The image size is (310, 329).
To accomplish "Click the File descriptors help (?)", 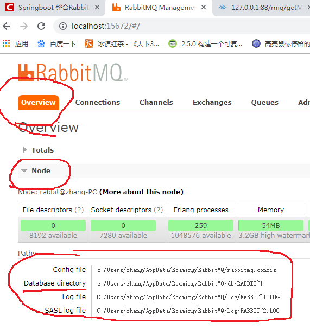I will [79, 210].
